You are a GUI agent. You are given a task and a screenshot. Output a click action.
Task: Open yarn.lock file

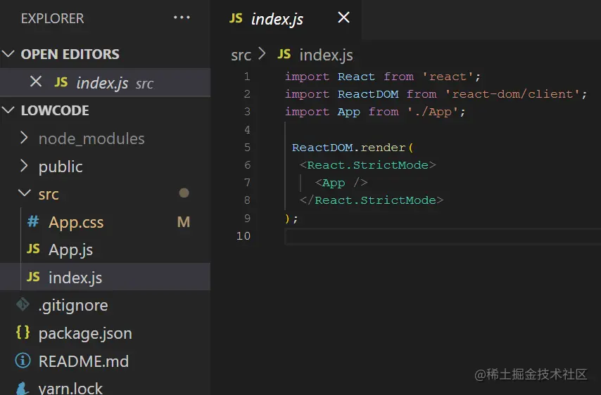point(105,387)
